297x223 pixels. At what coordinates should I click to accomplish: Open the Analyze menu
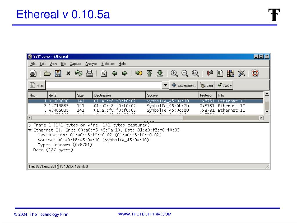(91, 64)
